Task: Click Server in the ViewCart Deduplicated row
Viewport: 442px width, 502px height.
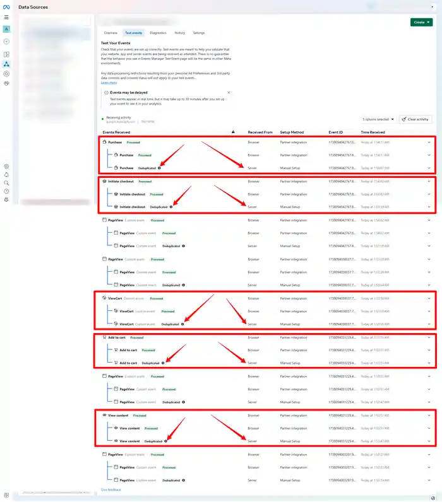Action: [252, 324]
